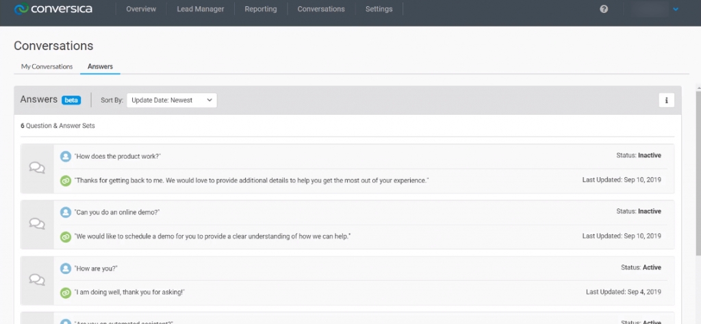Open the Lead Manager menu

(201, 9)
